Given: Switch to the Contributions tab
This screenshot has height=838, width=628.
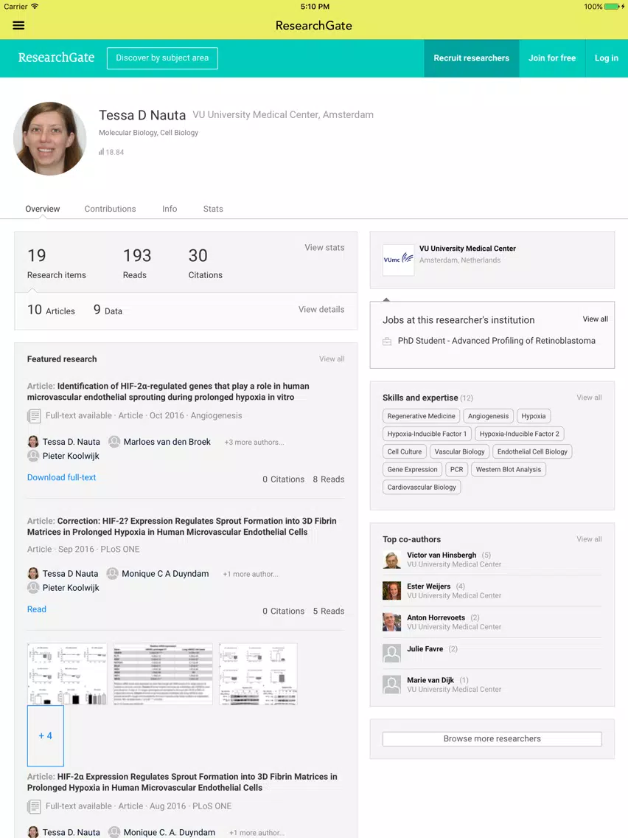Looking at the screenshot, I should point(110,209).
